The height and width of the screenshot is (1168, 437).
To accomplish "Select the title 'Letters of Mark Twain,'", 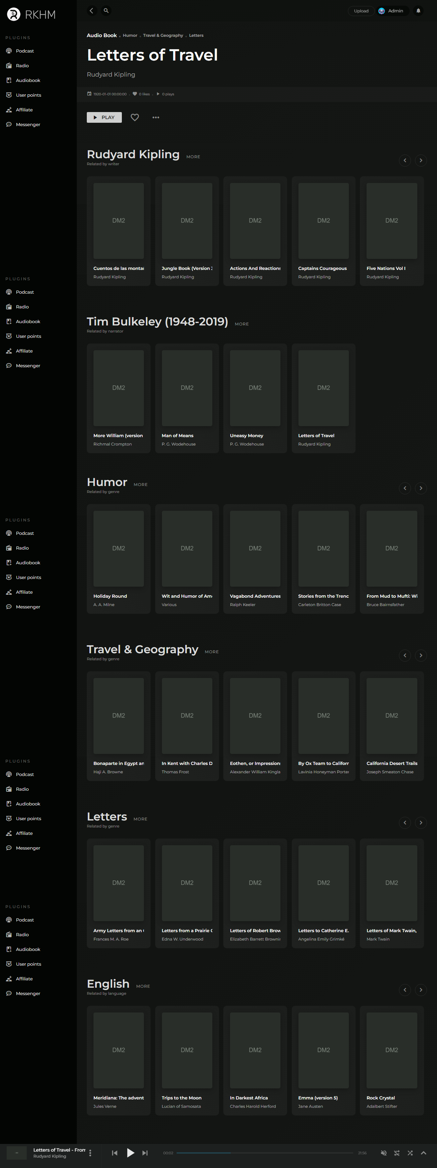I will 392,931.
